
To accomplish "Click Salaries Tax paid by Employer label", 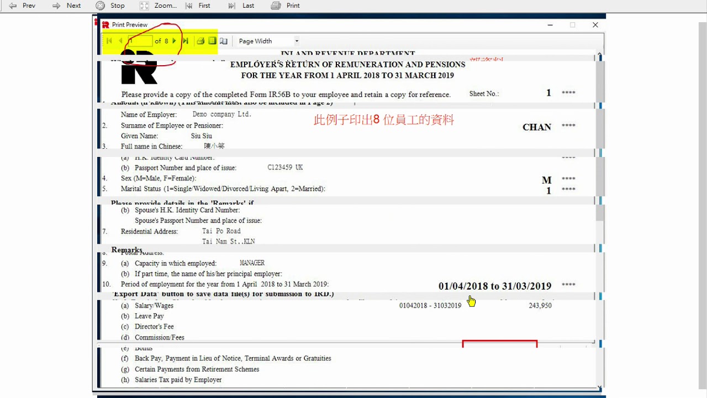I will tap(178, 380).
